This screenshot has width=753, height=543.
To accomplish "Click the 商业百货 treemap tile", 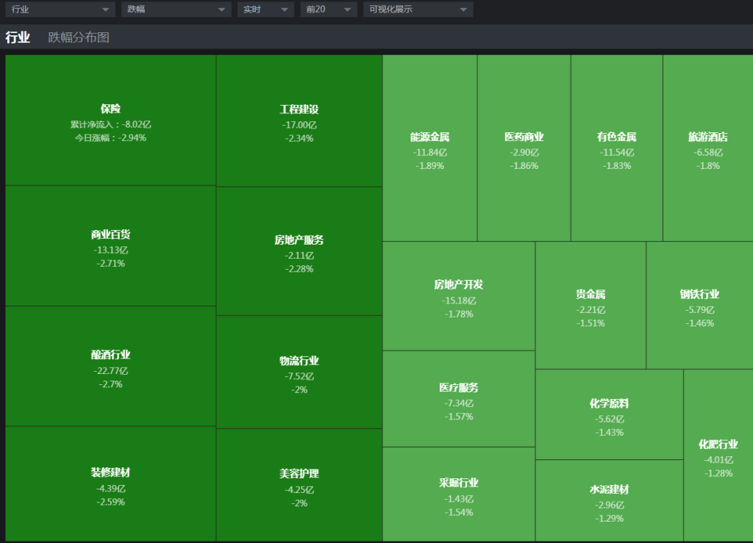I will [110, 246].
